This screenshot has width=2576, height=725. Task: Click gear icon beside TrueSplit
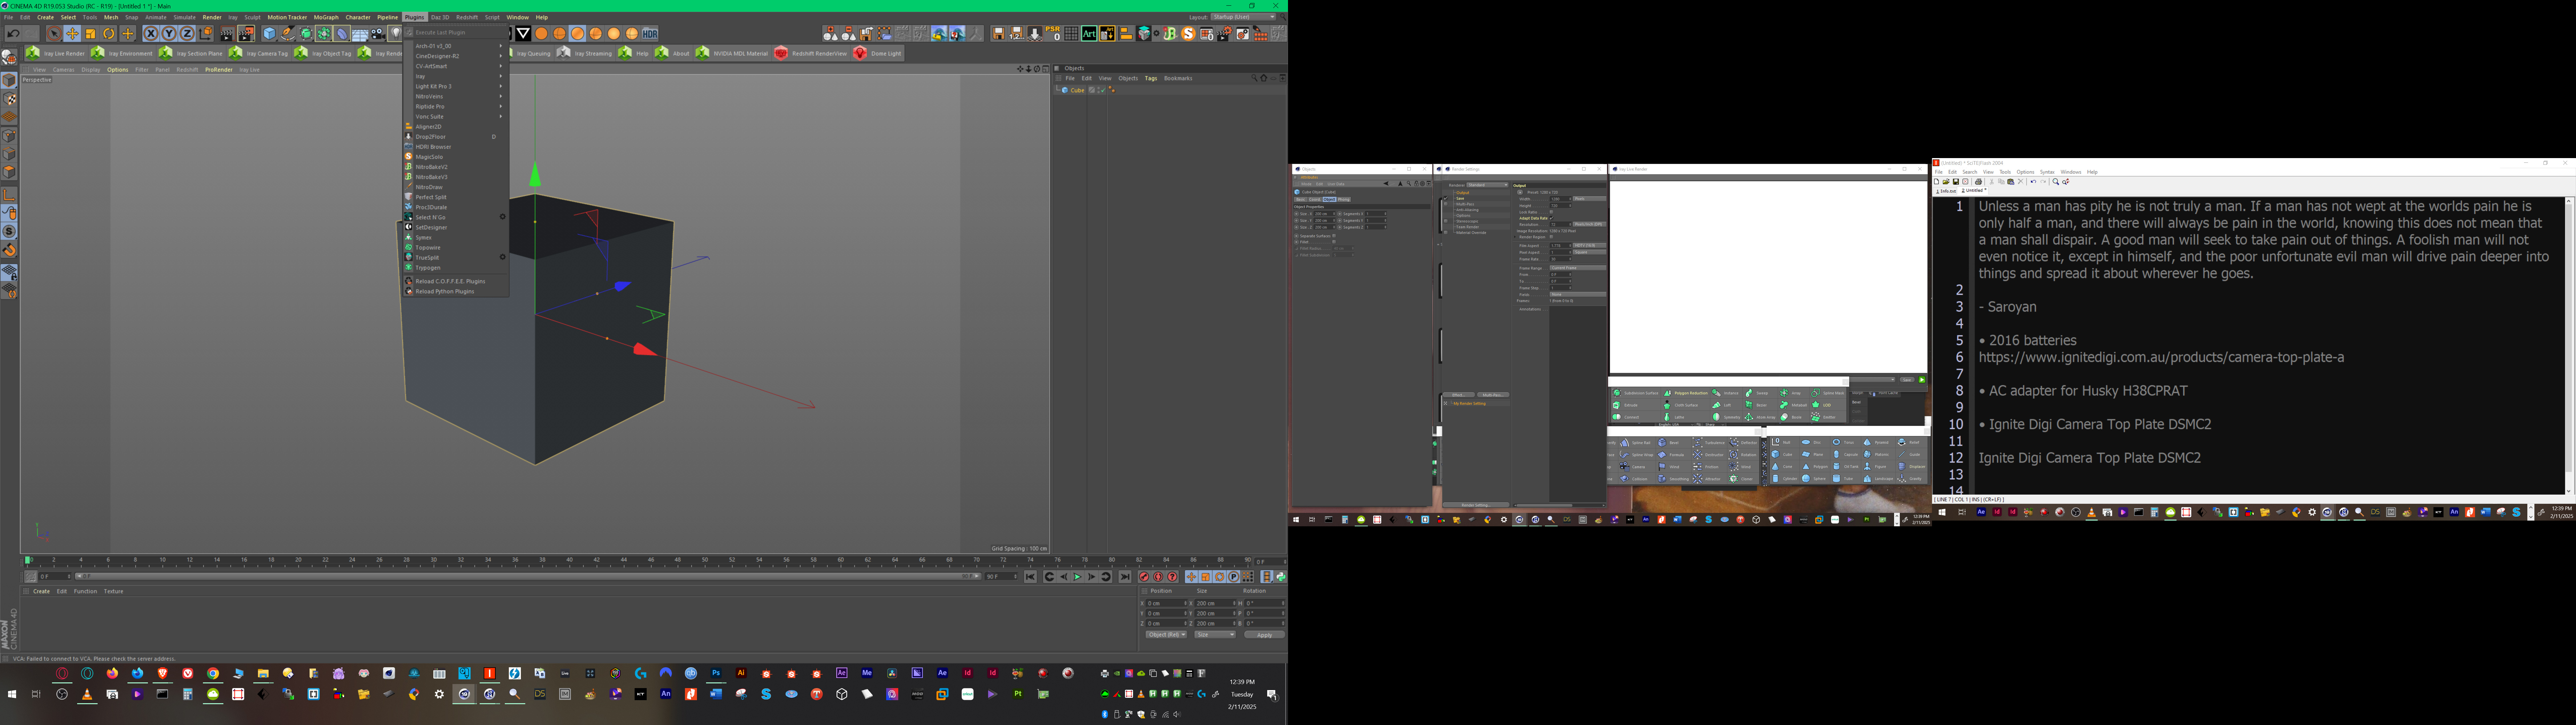pyautogui.click(x=503, y=257)
